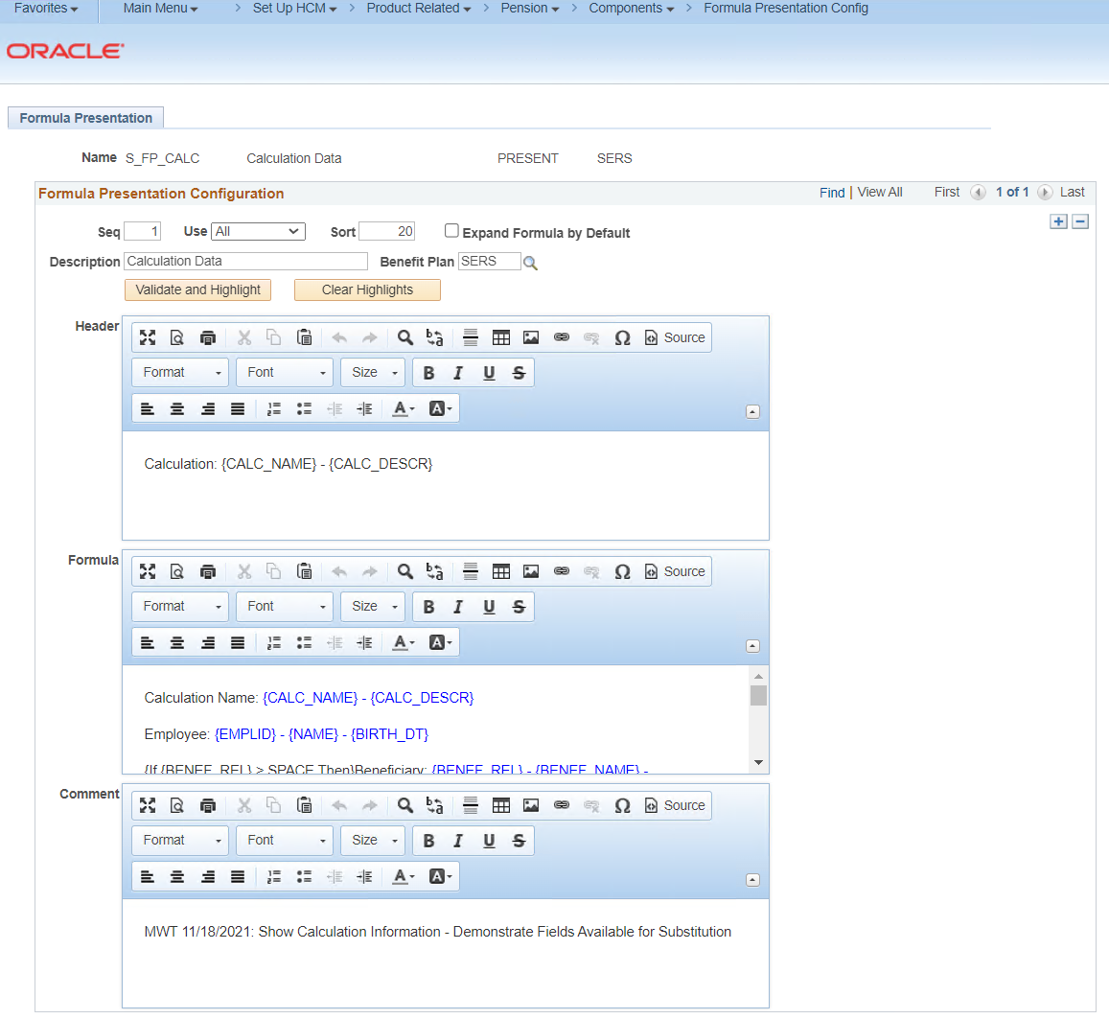Viewport: 1109px width, 1019px height.
Task: Check Expand Formula by Default
Action: (451, 230)
